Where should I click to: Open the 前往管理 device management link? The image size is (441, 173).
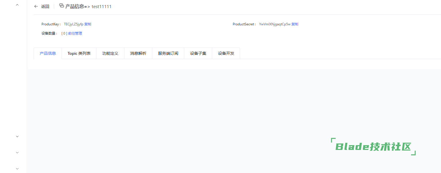pyautogui.click(x=75, y=33)
